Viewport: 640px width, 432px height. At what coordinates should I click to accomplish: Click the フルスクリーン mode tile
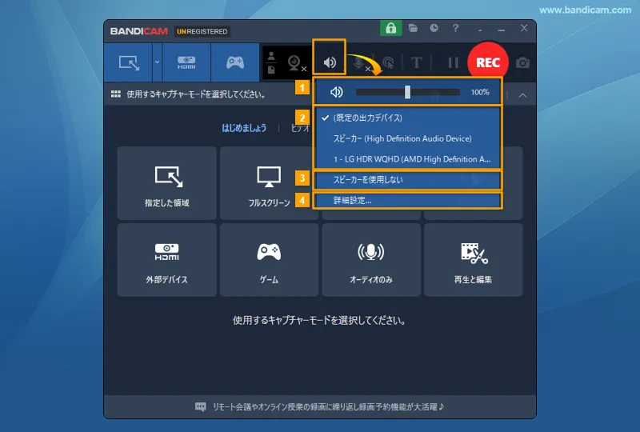pyautogui.click(x=268, y=183)
